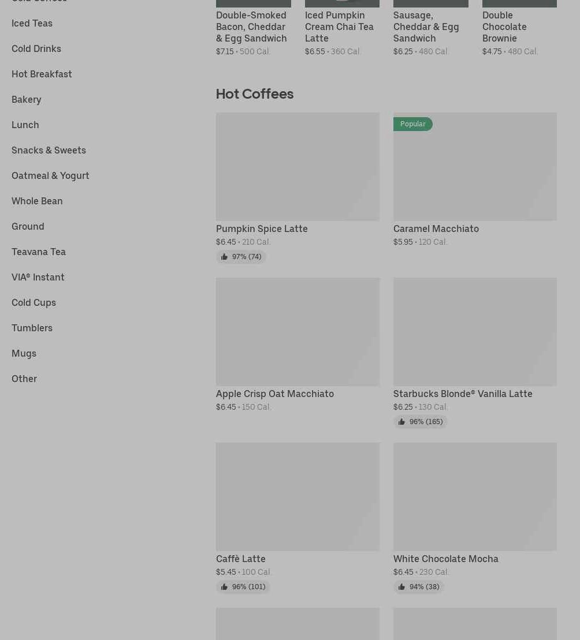Select the Apple Crisp Oat Macchiato image

pos(298,331)
